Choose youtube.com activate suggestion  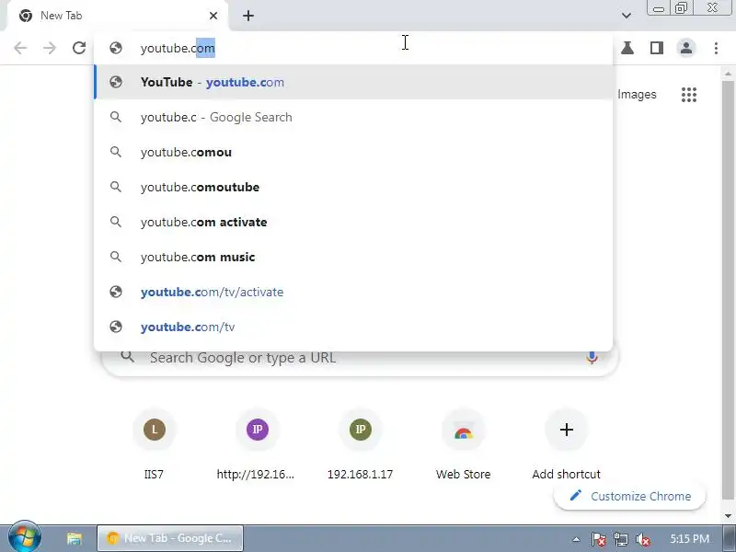coord(353,222)
